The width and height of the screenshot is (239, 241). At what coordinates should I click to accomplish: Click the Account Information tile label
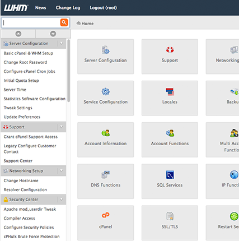106,143
